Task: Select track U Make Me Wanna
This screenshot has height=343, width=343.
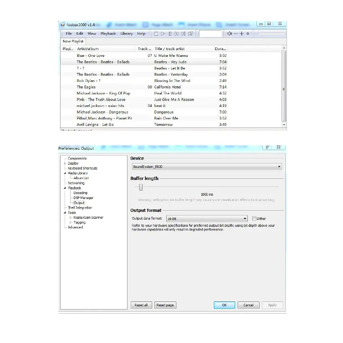Action: click(144, 56)
